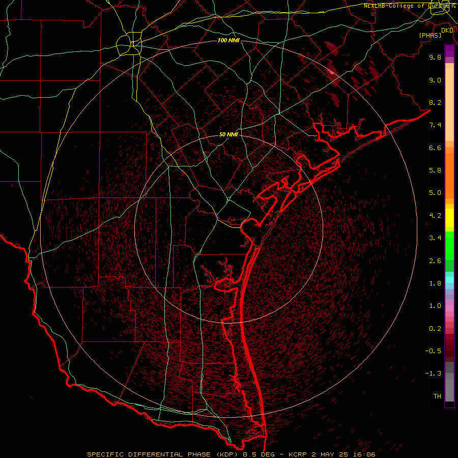
Task: Click the 1.0 value on the color scale
Action: pyautogui.click(x=435, y=306)
